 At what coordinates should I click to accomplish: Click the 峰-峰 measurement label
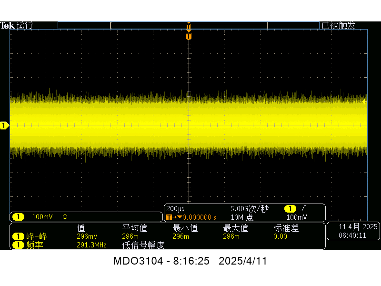tap(37, 236)
